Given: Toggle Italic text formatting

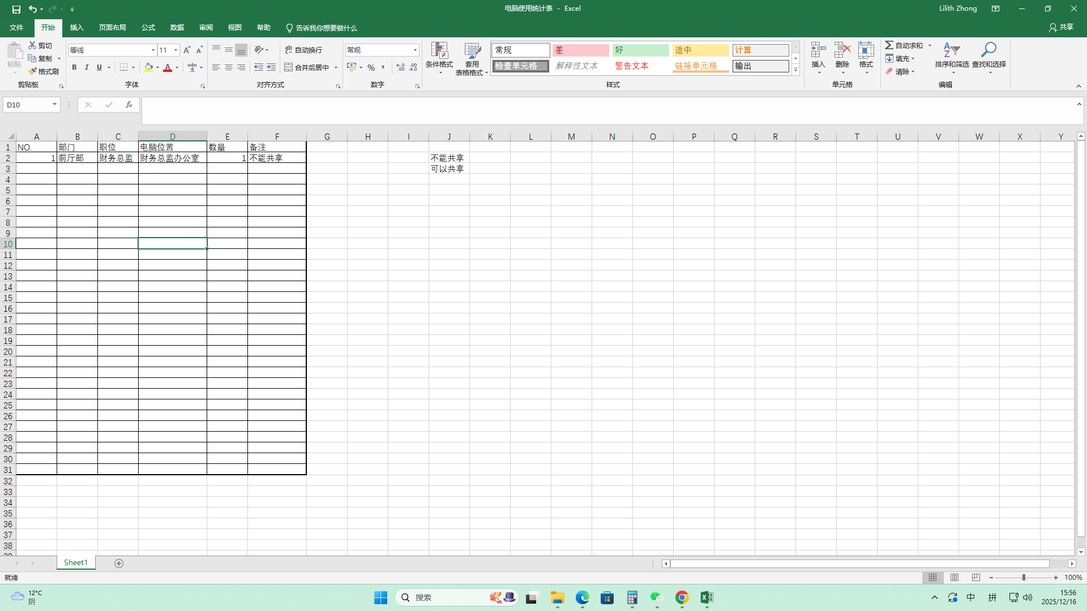Looking at the screenshot, I should click(87, 67).
